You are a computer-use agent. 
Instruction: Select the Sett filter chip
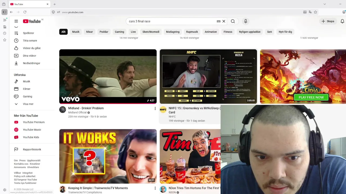pos(270,32)
